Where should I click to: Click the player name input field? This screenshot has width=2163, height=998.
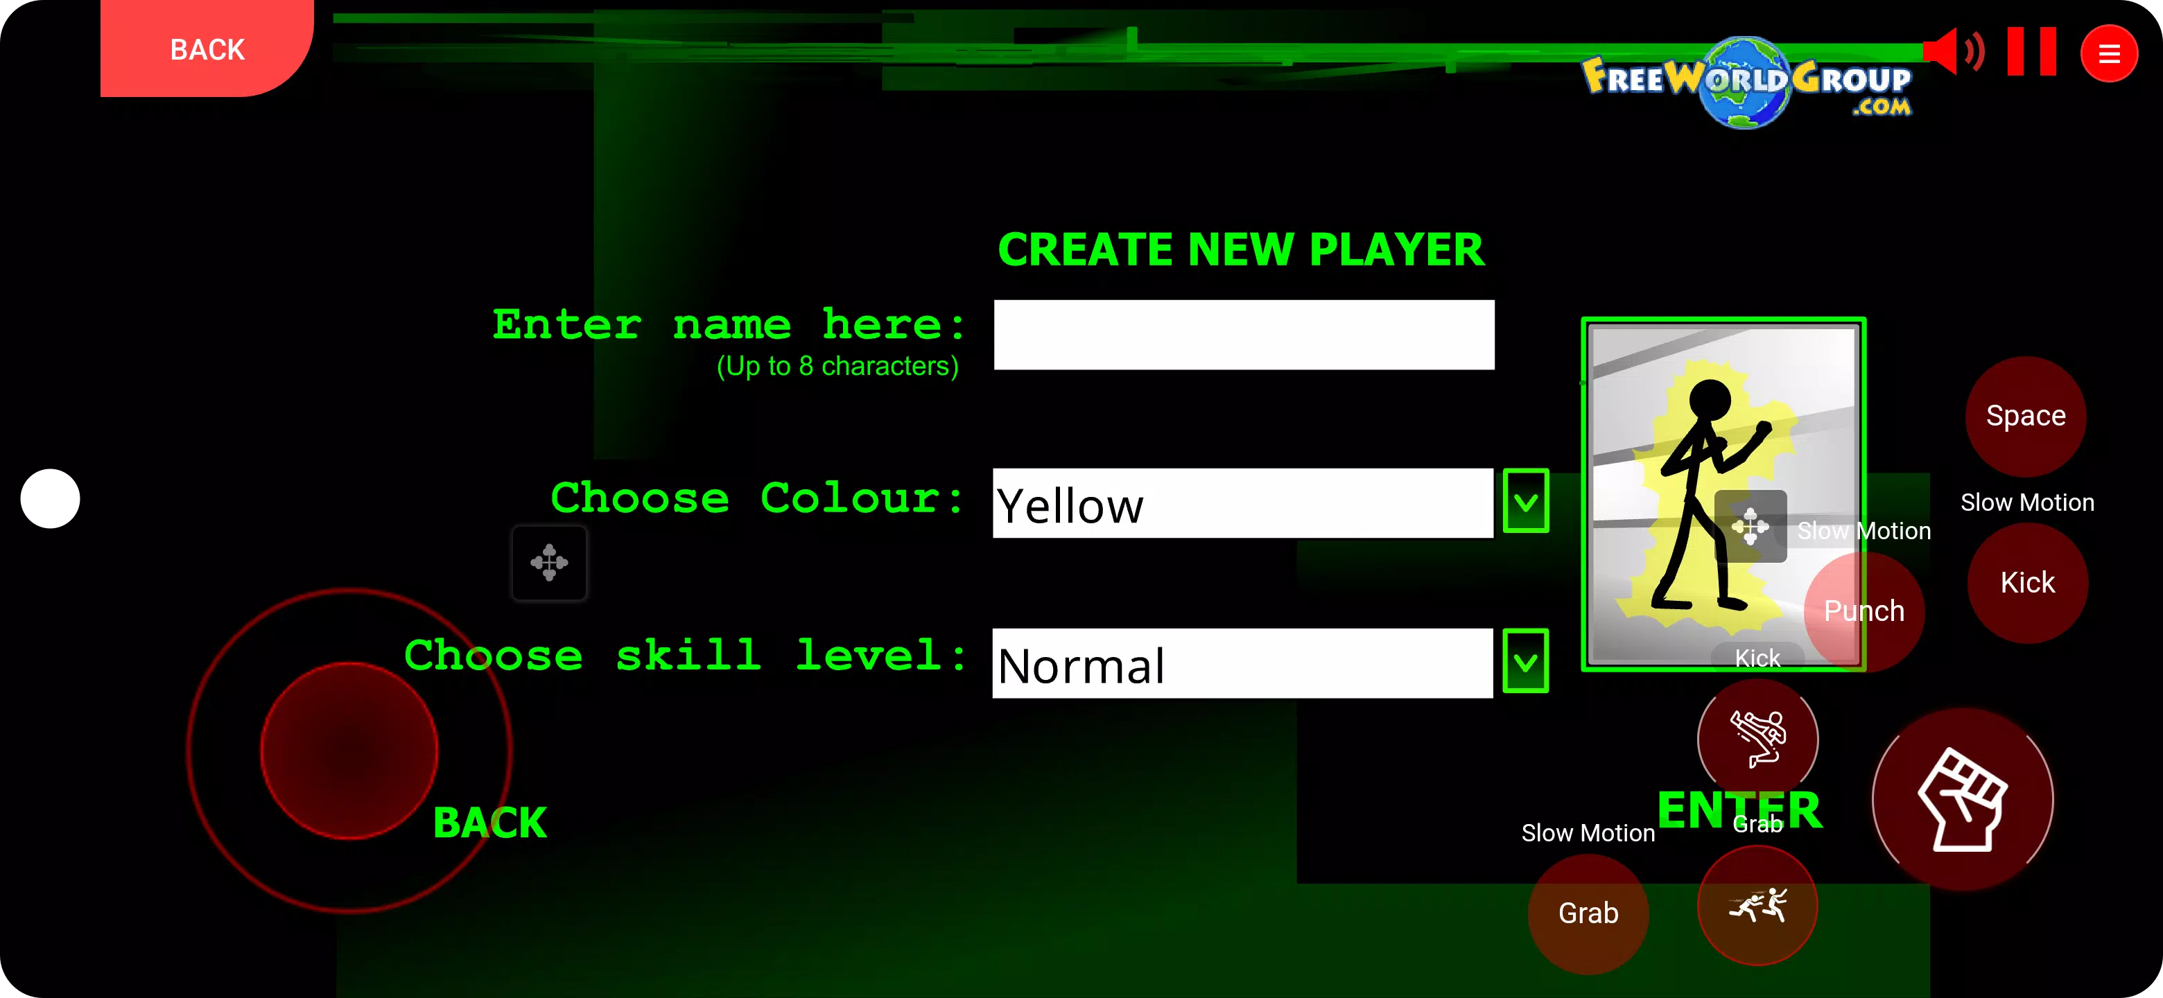click(1243, 335)
